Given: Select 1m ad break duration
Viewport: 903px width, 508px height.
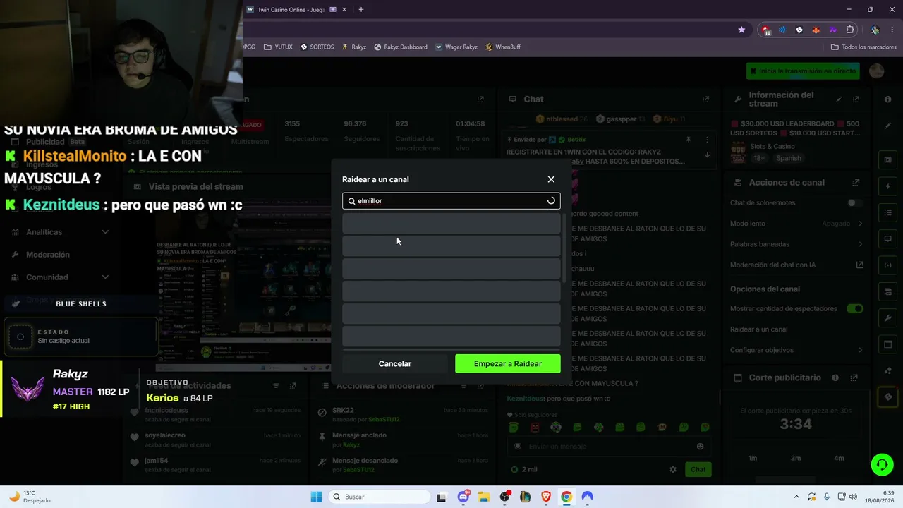Looking at the screenshot, I should [x=753, y=459].
